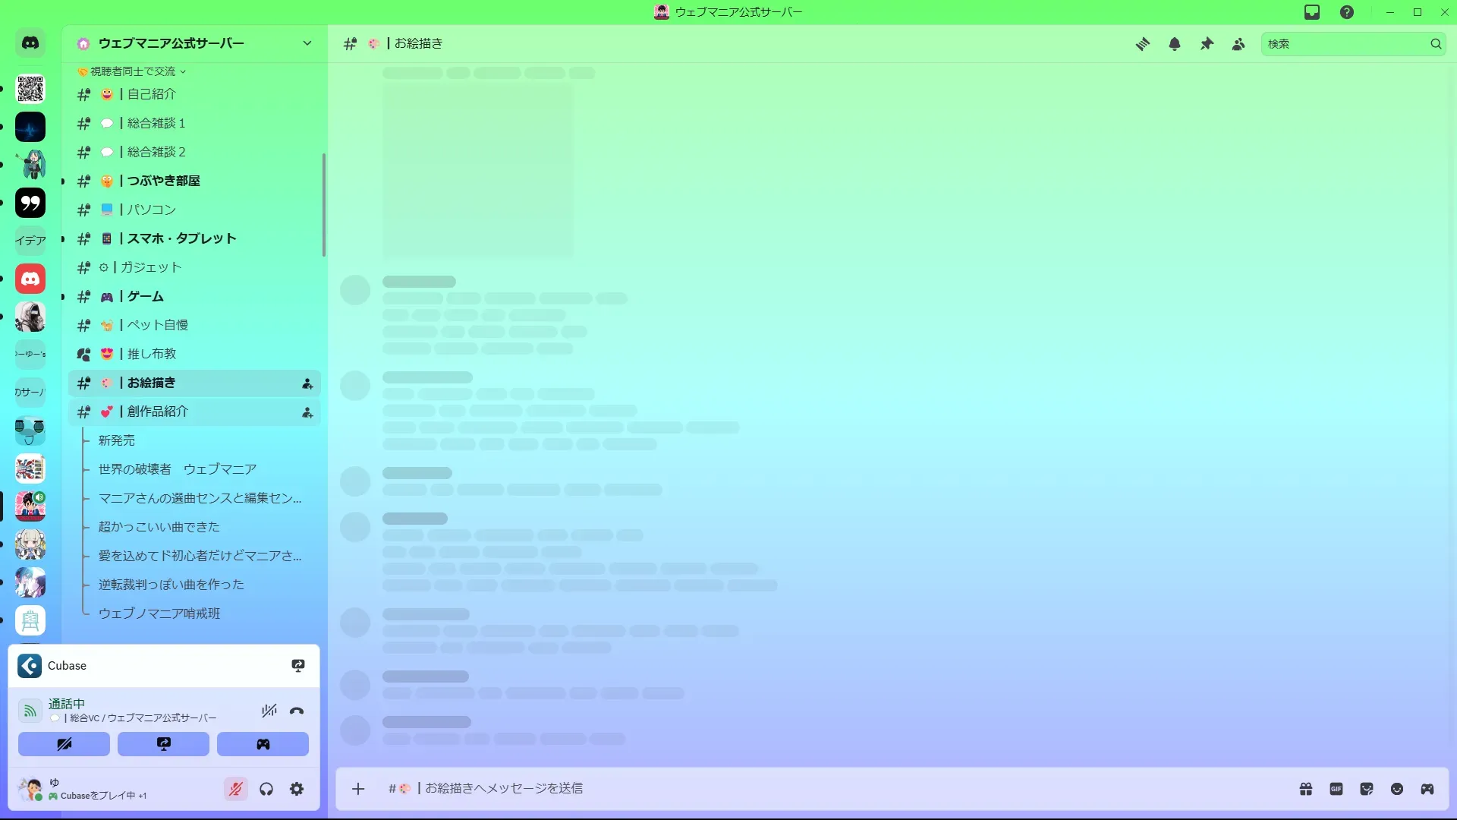Toggle headphone deafen button

pos(266,789)
